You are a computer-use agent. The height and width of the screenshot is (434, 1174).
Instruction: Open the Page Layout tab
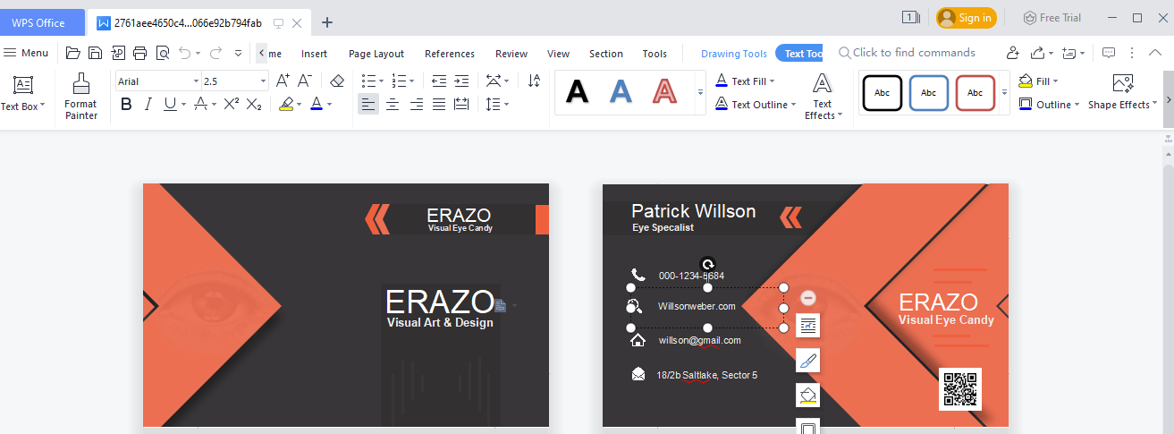point(376,54)
